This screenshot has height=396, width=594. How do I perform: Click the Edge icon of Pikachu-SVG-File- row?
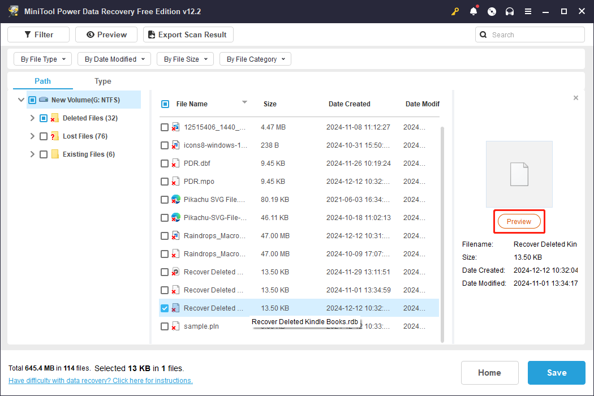click(x=175, y=217)
